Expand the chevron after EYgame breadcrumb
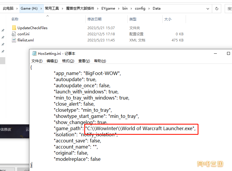 pyautogui.click(x=119, y=8)
